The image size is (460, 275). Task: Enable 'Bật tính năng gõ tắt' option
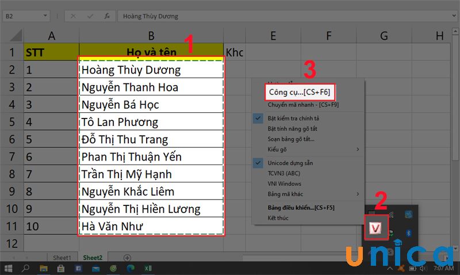(292, 128)
